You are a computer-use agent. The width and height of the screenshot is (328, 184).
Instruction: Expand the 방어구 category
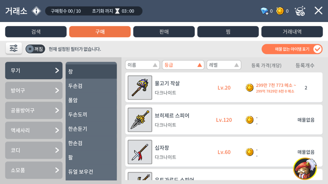[x=34, y=90]
